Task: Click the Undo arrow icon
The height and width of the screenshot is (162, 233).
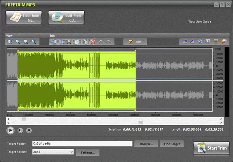Action: [x=101, y=41]
